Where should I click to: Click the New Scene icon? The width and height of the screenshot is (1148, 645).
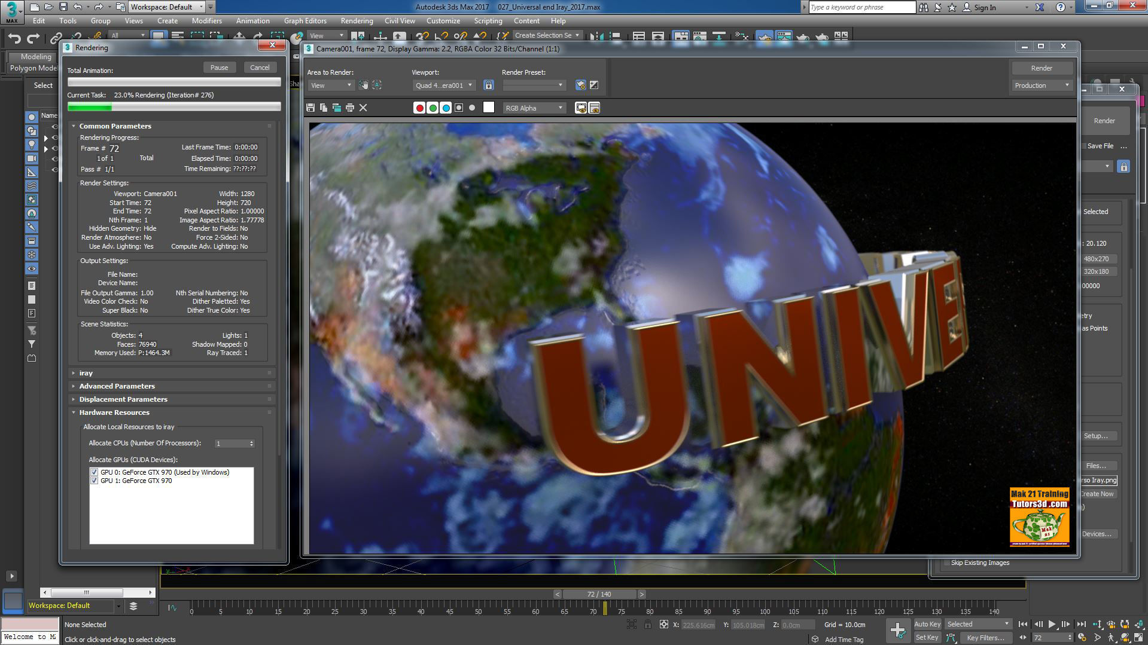click(x=34, y=7)
